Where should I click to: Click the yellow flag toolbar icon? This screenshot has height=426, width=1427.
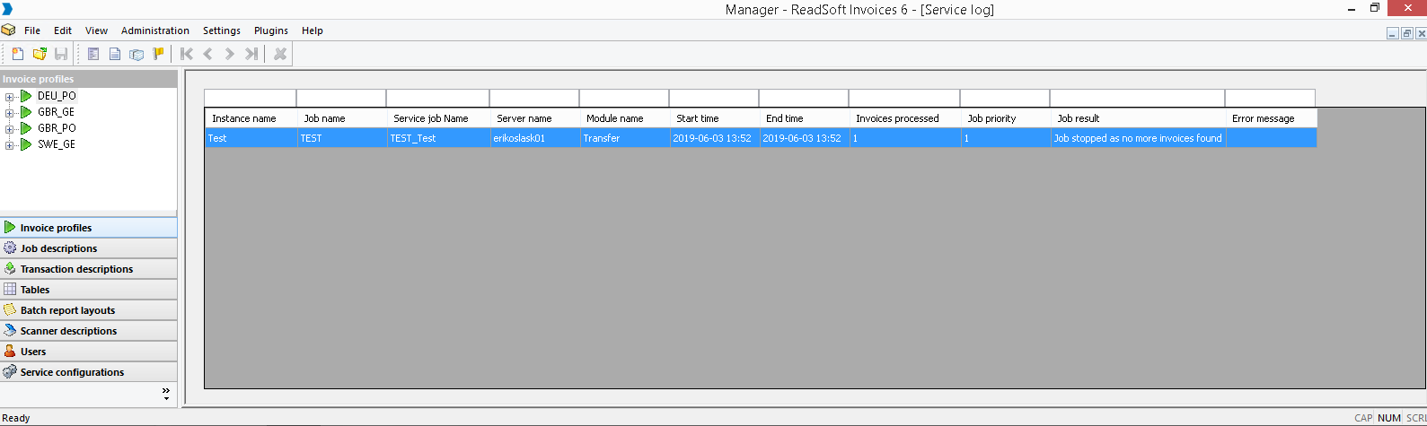159,54
